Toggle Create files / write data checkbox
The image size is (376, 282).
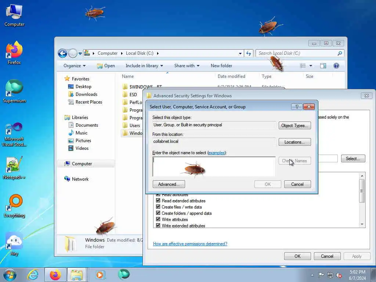158,207
